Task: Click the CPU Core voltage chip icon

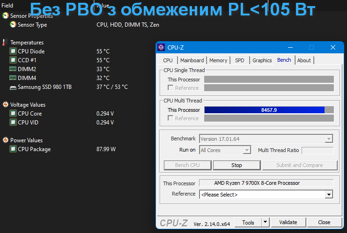Action: tap(13, 113)
